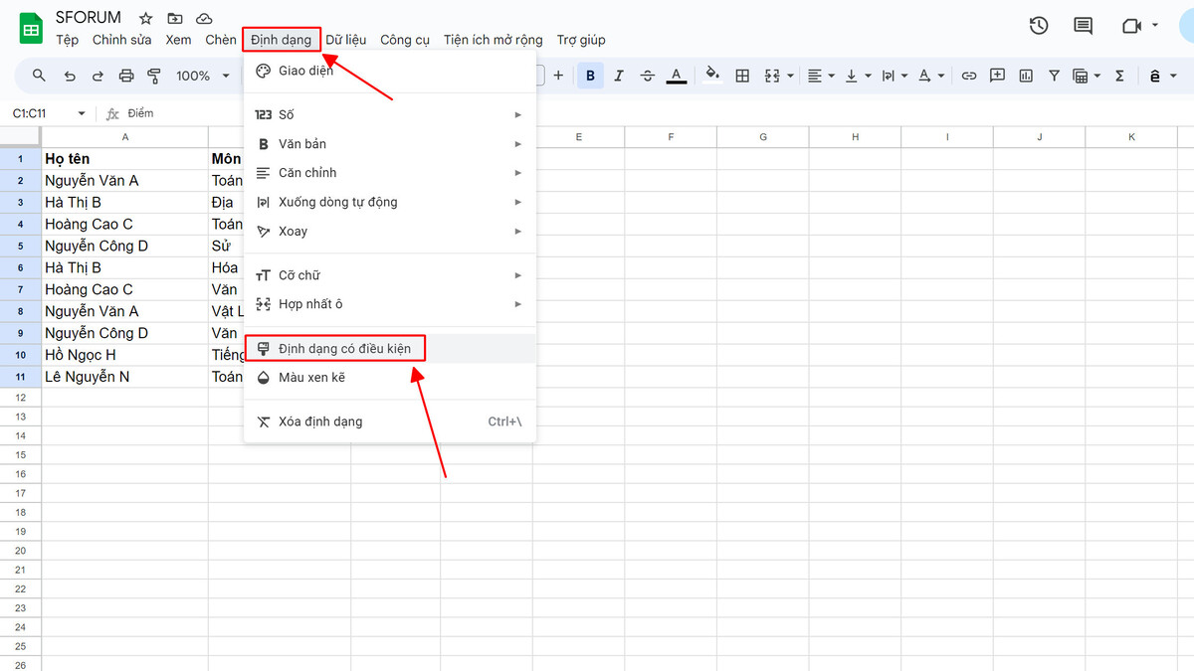1194x671 pixels.
Task: Open the Công cụ menu
Action: point(405,40)
